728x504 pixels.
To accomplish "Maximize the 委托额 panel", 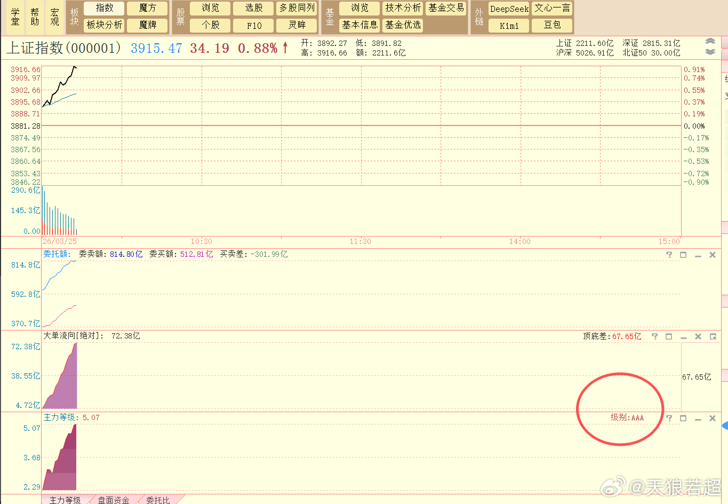I will pyautogui.click(x=683, y=255).
